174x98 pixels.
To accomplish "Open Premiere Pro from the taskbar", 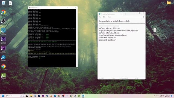I will (x=43, y=96).
